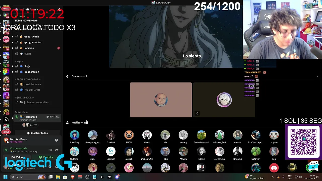Toggle headphones deafen in user panel

(x=50, y=167)
